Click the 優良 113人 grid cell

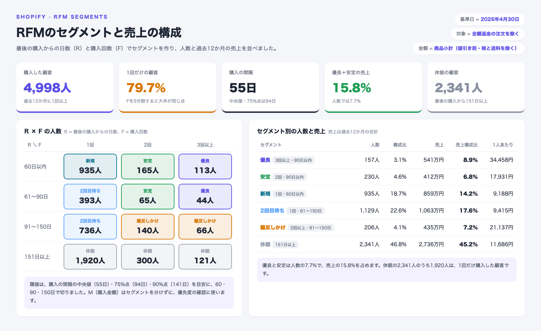point(205,167)
